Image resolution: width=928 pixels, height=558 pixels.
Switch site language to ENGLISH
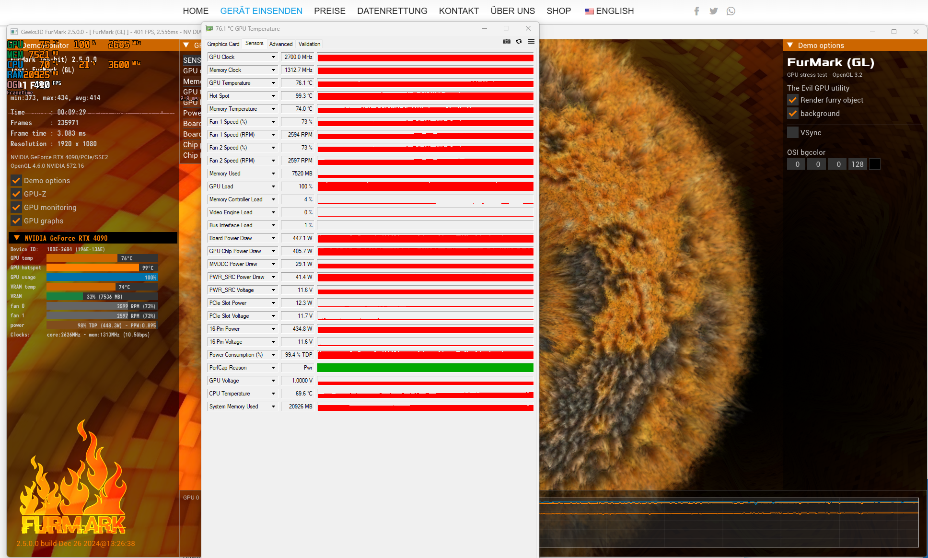click(x=609, y=11)
